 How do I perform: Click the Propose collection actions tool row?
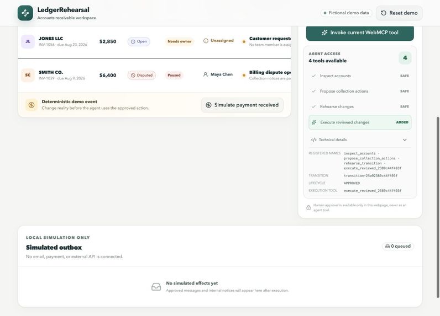(x=360, y=91)
